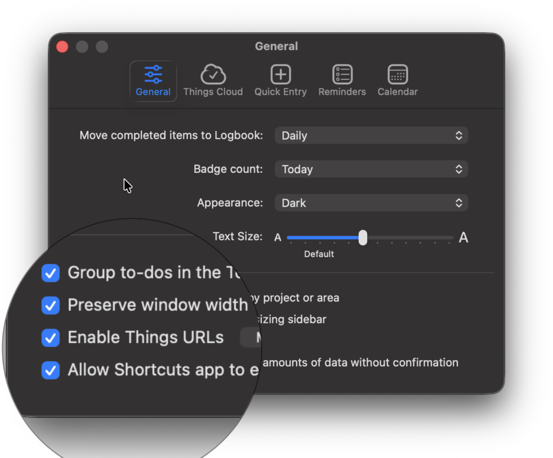Open the Appearance dropdown set to Dark
The width and height of the screenshot is (553, 458).
[371, 203]
